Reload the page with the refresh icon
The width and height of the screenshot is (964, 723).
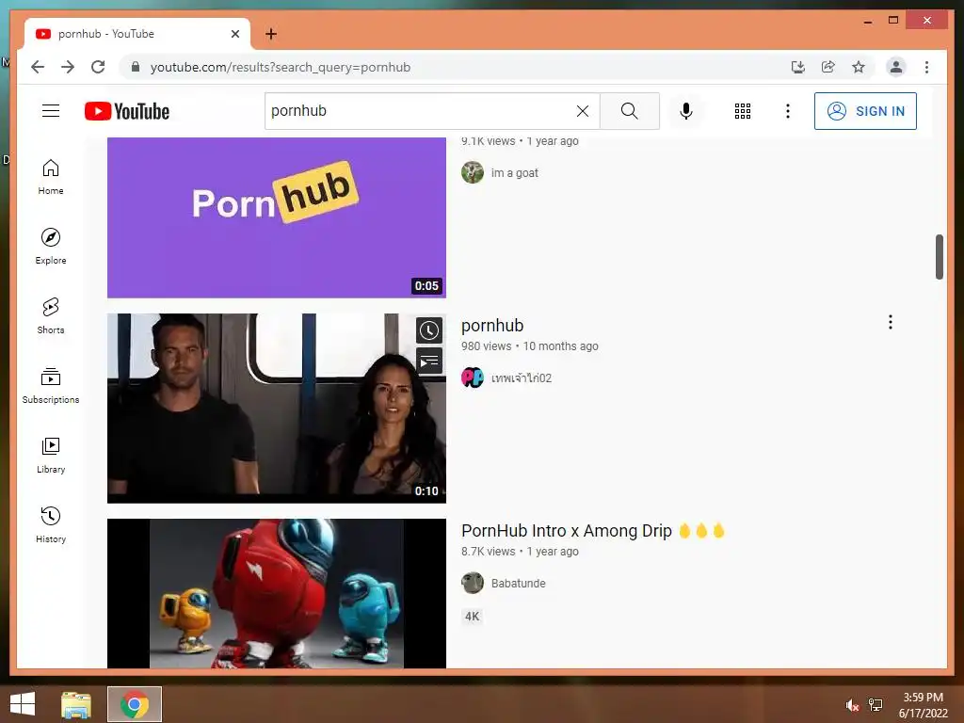point(98,67)
